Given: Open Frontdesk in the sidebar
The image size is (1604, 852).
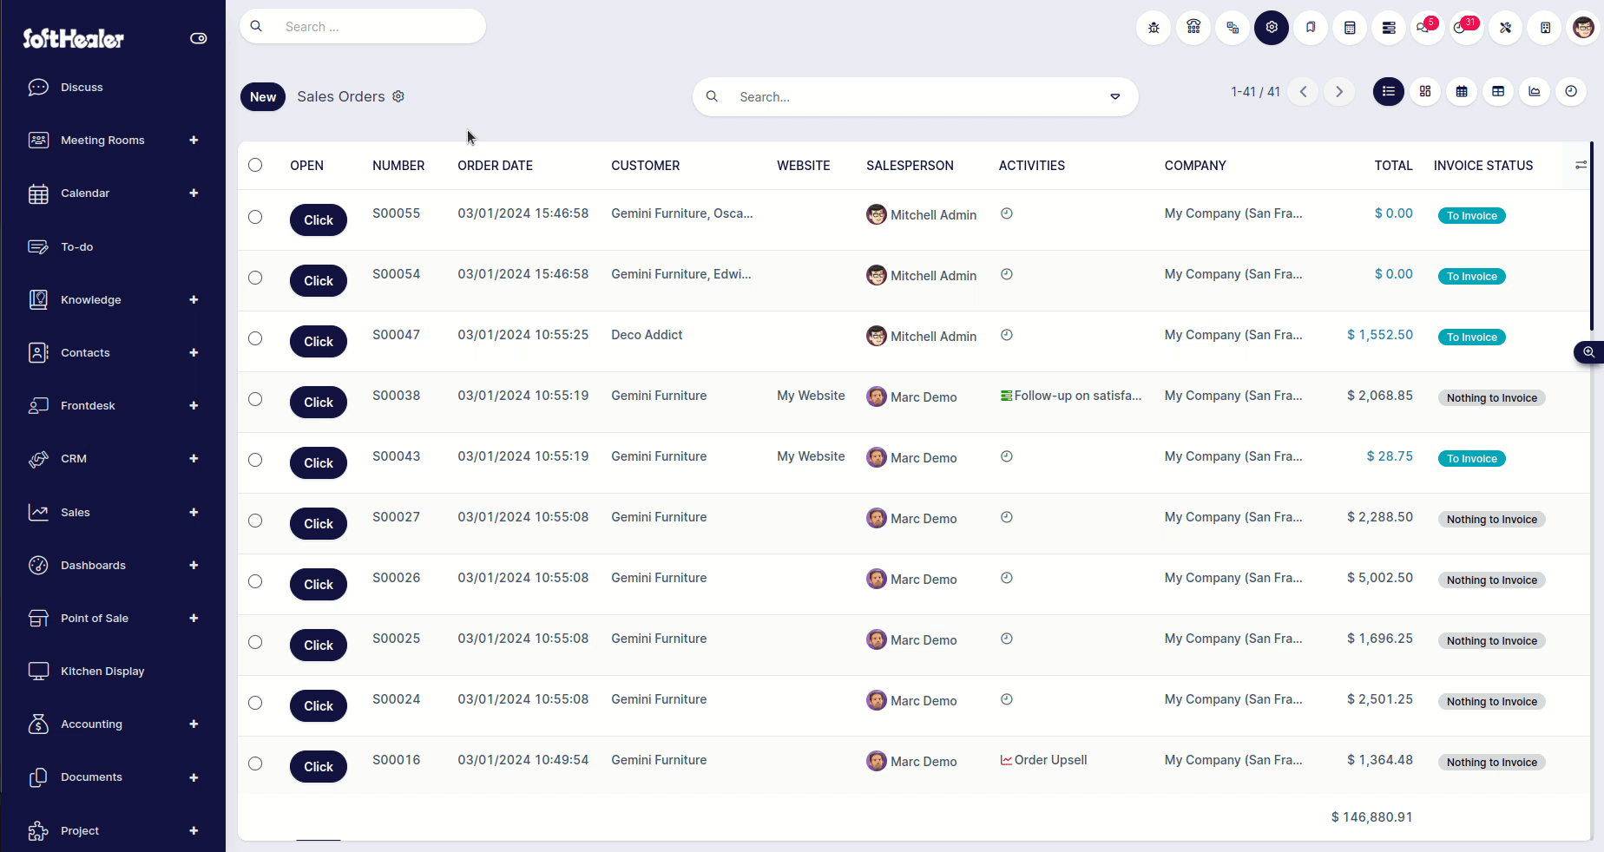Looking at the screenshot, I should point(88,405).
